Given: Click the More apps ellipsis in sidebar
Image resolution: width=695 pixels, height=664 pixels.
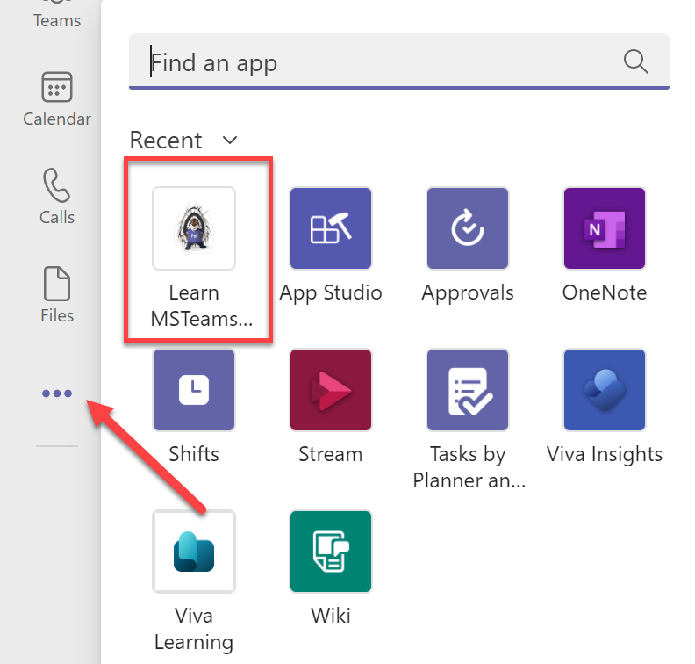Looking at the screenshot, I should point(57,393).
